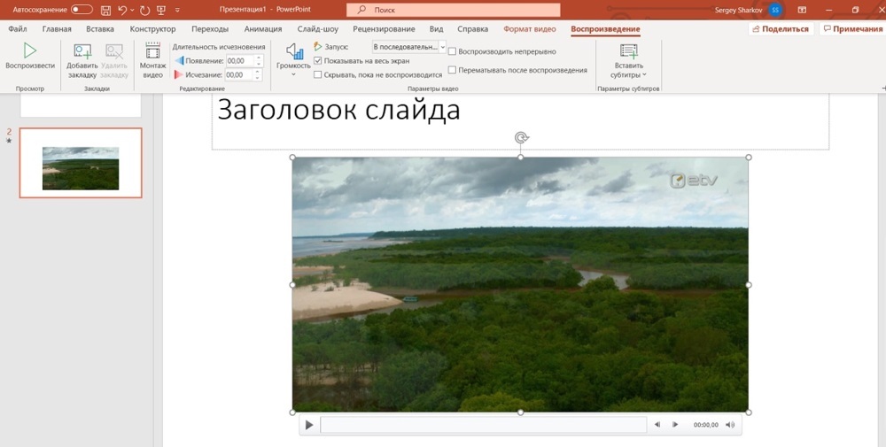
Task: Click the Запуск lightning icon
Action: [x=317, y=47]
